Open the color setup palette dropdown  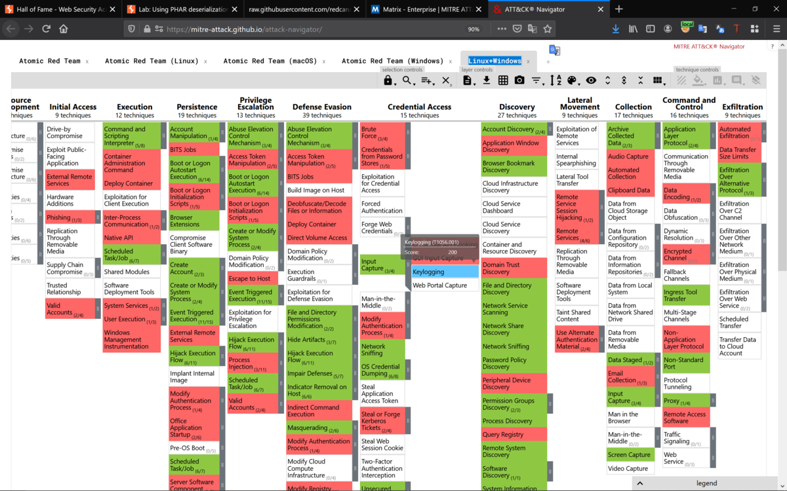click(573, 81)
